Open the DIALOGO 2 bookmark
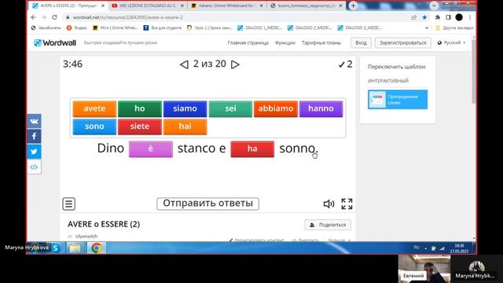The image size is (503, 283). coord(310,28)
